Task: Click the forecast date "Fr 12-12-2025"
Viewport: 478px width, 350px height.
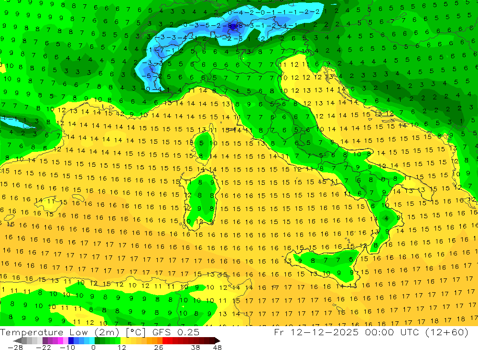Action: (316, 332)
